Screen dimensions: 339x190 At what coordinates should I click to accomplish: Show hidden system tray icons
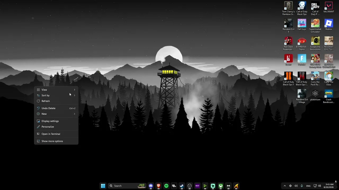(285, 186)
